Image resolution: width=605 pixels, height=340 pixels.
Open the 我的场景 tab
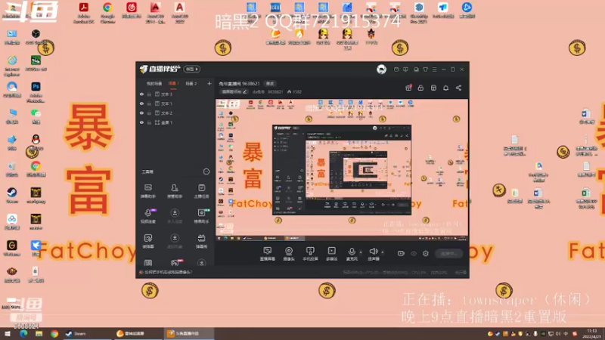coord(154,83)
